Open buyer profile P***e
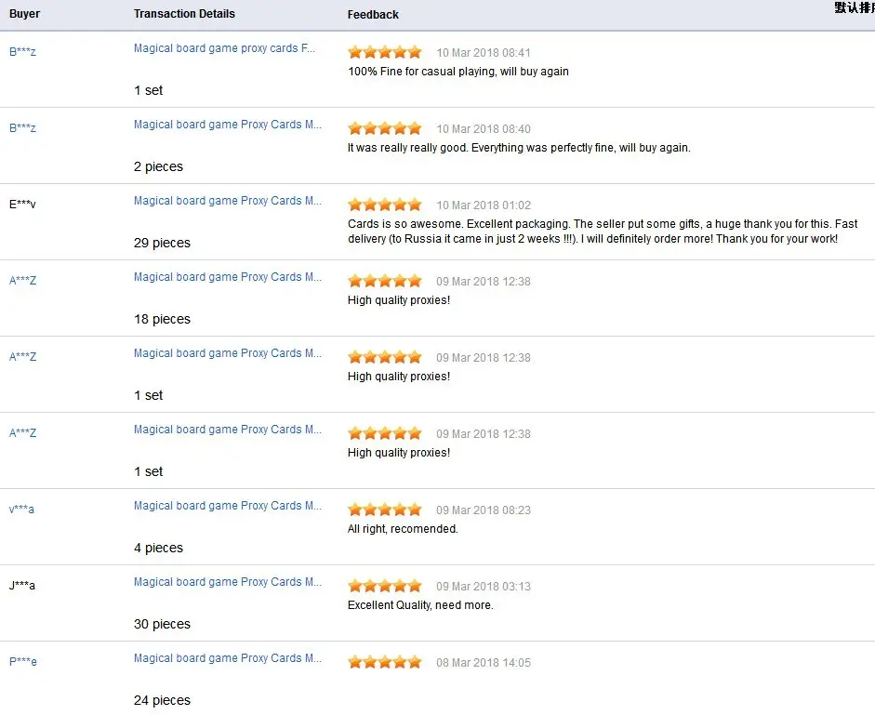 23,662
